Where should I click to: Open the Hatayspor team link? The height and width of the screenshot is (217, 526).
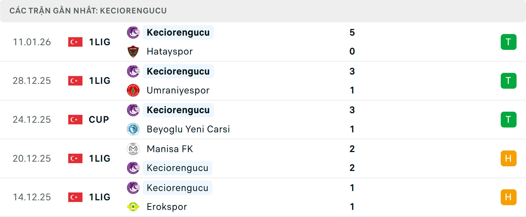tap(170, 52)
